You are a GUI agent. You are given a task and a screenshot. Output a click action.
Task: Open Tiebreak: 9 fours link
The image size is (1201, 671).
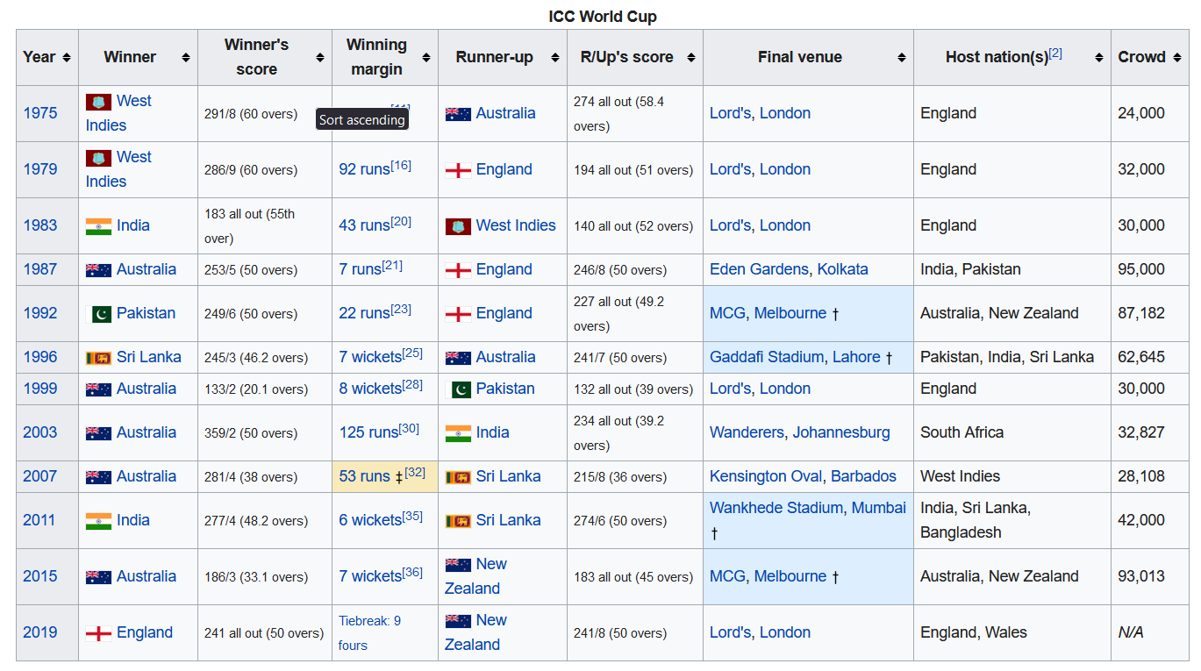(x=369, y=632)
